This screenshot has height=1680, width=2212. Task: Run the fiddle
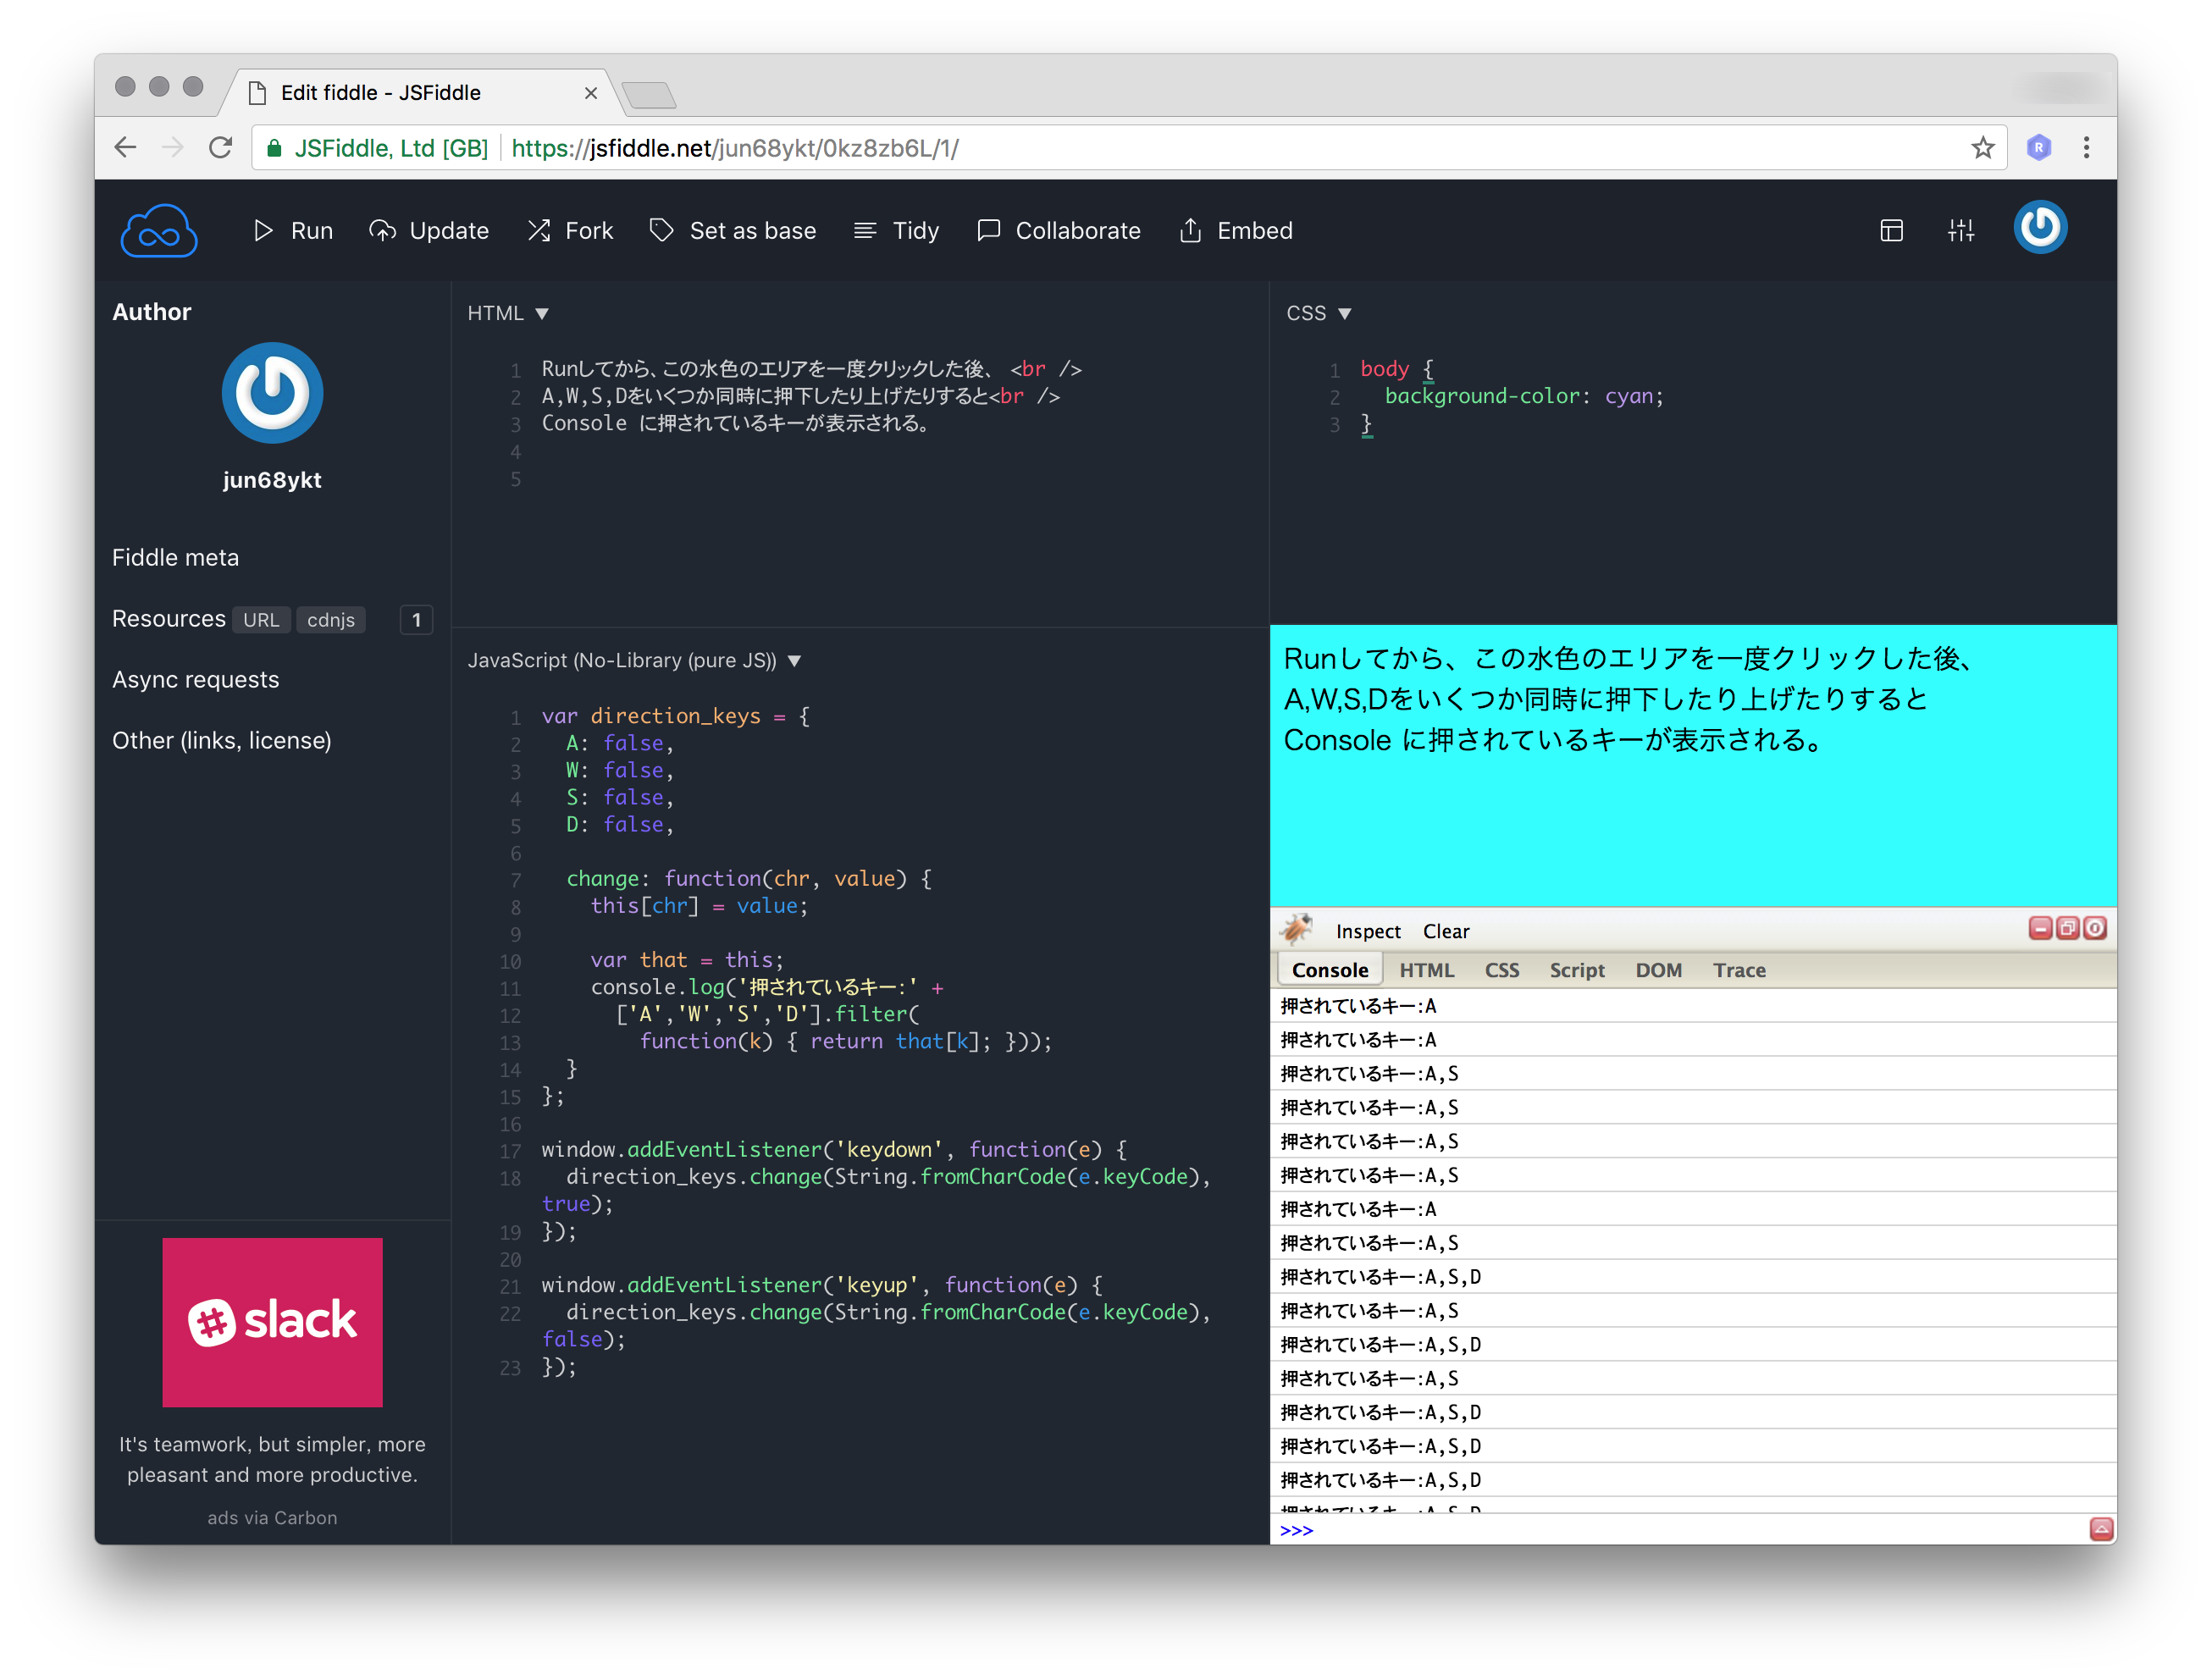[293, 231]
